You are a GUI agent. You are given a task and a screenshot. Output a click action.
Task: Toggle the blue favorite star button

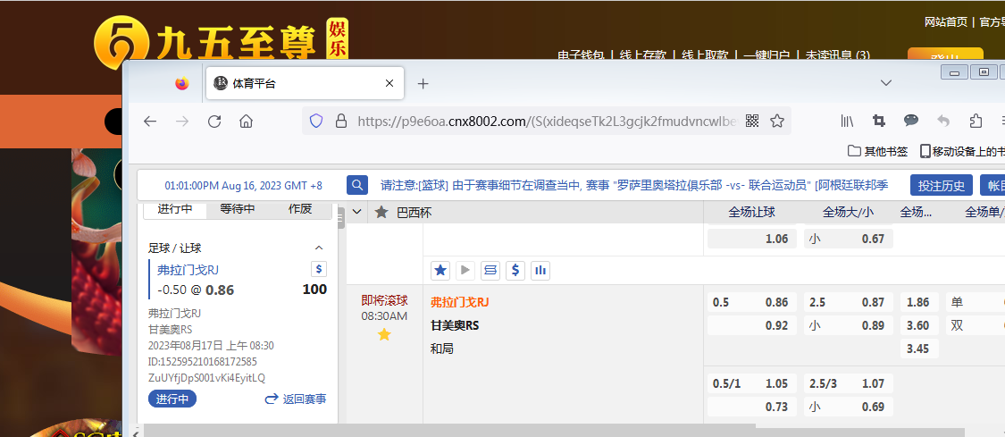click(440, 271)
